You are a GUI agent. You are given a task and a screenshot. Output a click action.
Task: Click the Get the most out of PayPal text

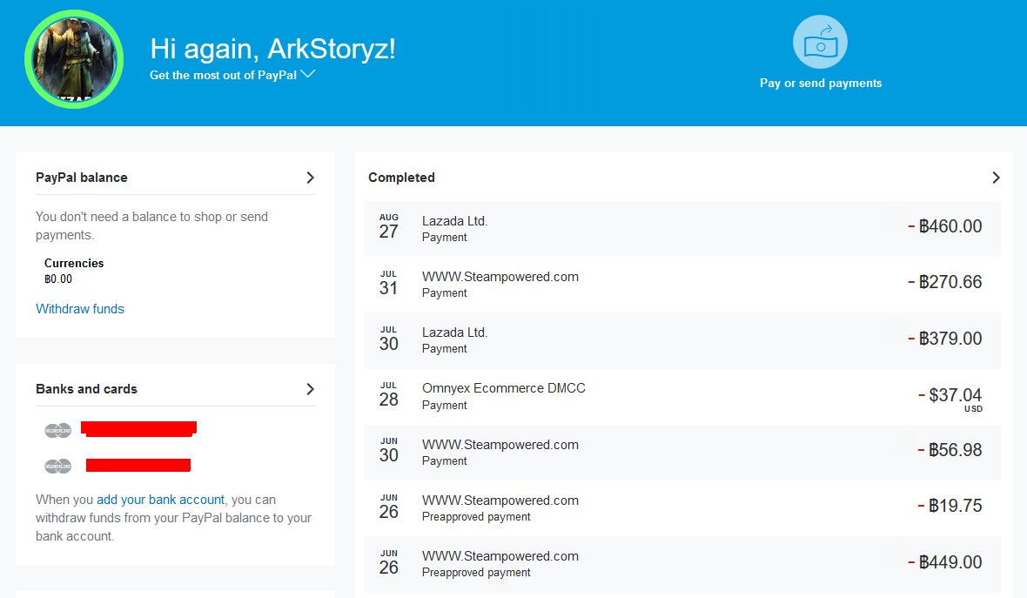(x=222, y=75)
